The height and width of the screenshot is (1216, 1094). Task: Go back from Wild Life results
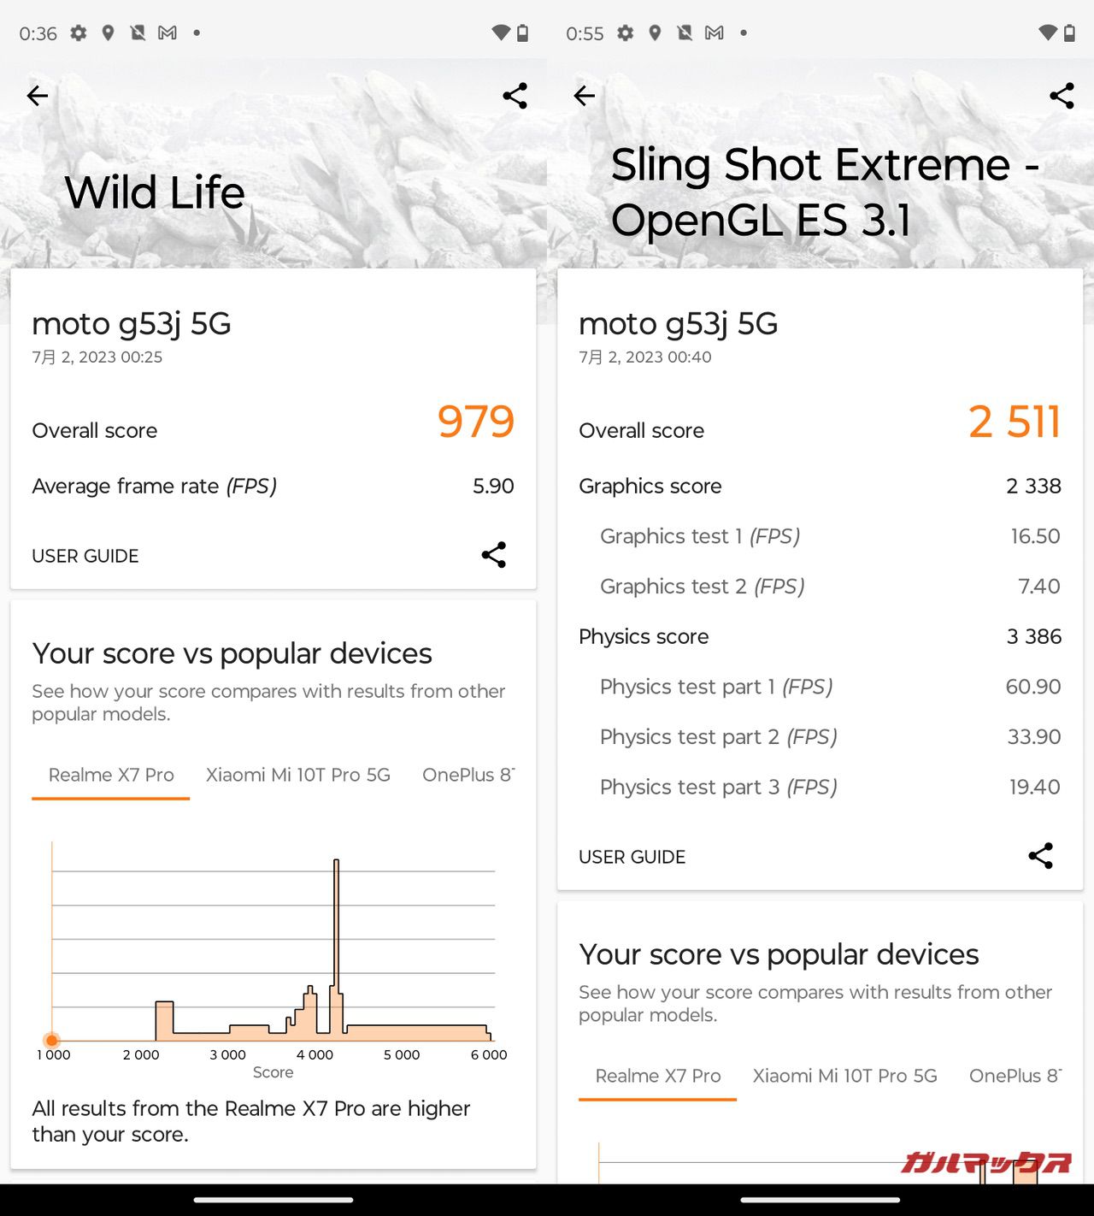click(38, 96)
